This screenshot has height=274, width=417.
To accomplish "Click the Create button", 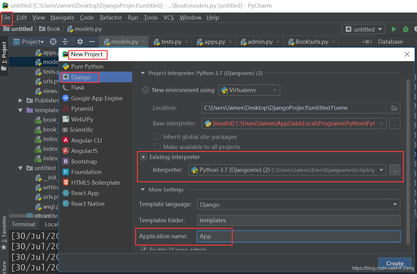I will [395, 264].
